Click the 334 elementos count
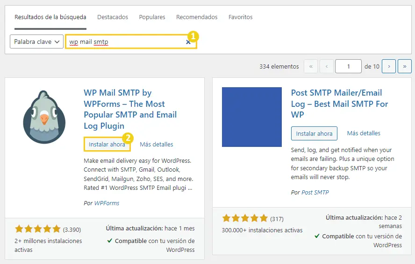The width and height of the screenshot is (415, 264). 279,67
